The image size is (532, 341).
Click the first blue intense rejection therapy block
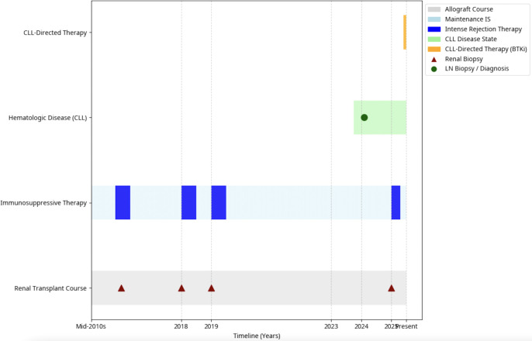[123, 203]
